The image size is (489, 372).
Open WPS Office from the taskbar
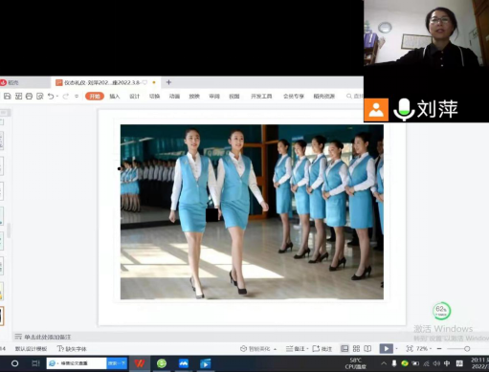[x=140, y=363]
